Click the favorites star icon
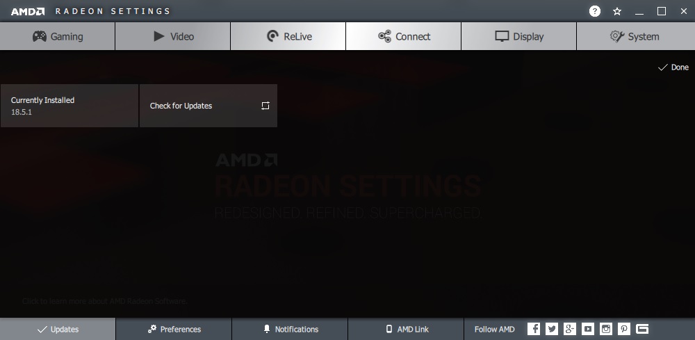Screen dimensions: 695x340 617,12
